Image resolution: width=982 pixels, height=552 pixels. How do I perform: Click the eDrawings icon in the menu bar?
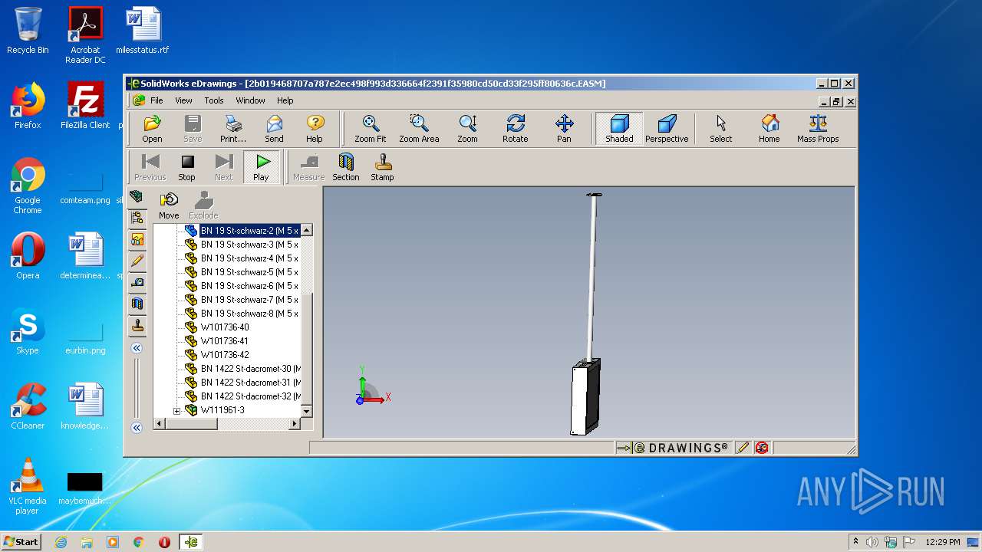pos(138,100)
